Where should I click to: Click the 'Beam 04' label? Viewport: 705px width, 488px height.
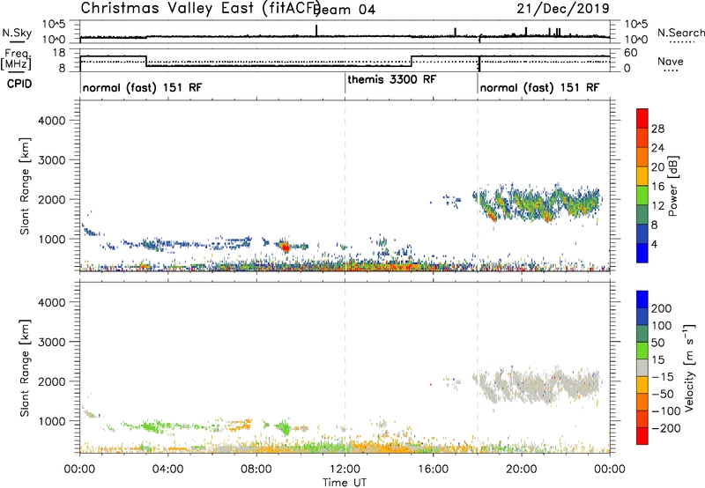click(x=345, y=10)
